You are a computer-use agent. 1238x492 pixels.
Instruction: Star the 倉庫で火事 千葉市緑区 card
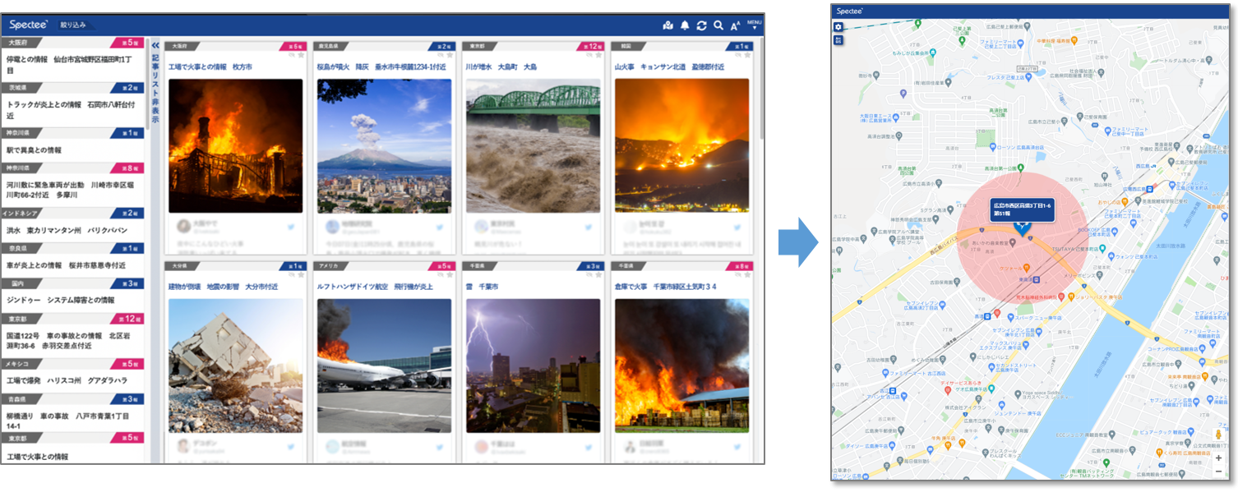point(747,275)
